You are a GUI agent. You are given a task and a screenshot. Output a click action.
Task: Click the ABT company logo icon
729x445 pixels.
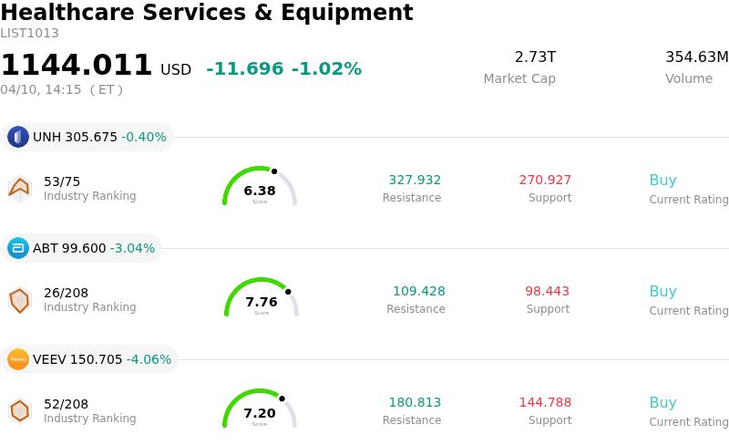pos(18,248)
